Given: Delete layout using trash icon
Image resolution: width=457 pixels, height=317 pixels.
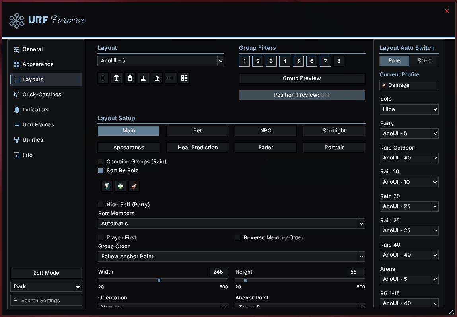Looking at the screenshot, I should pyautogui.click(x=130, y=78).
